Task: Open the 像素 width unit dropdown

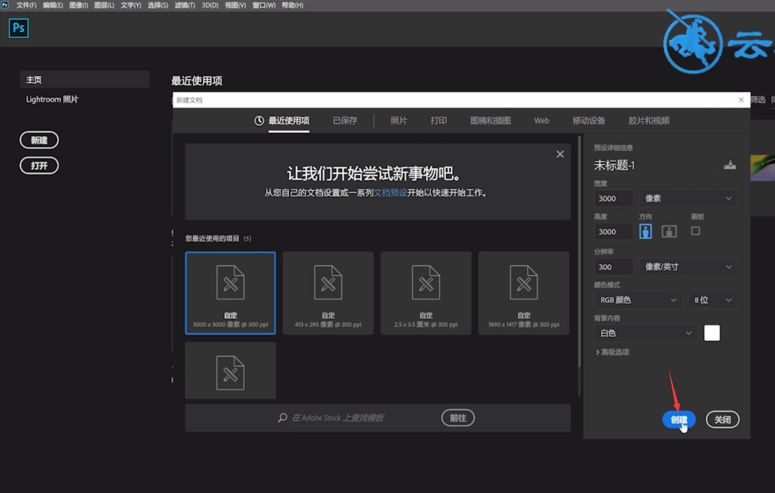Action: 688,199
